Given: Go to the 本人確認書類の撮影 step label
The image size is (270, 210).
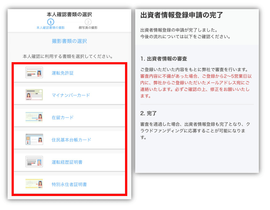Looking at the screenshot, I should [x=50, y=28].
